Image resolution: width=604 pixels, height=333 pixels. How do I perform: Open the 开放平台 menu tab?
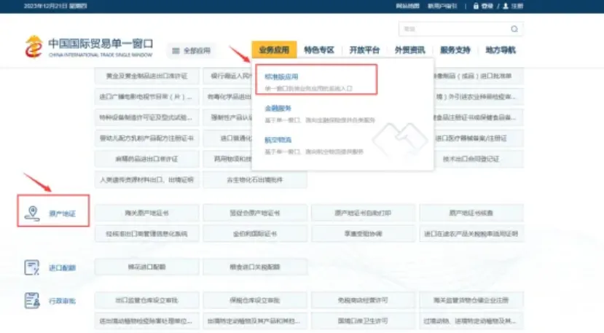[364, 50]
